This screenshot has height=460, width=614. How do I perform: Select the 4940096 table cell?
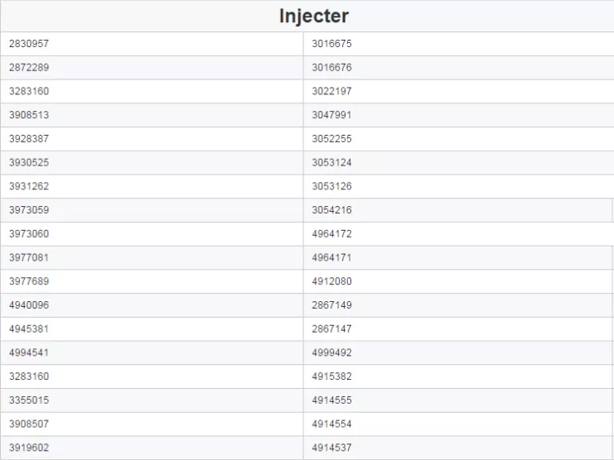pyautogui.click(x=152, y=305)
